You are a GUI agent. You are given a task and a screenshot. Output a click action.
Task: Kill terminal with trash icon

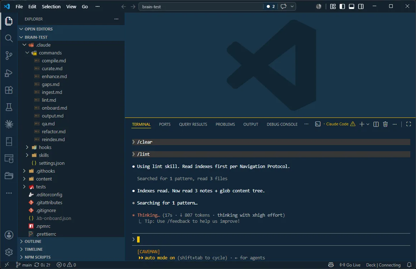click(385, 124)
